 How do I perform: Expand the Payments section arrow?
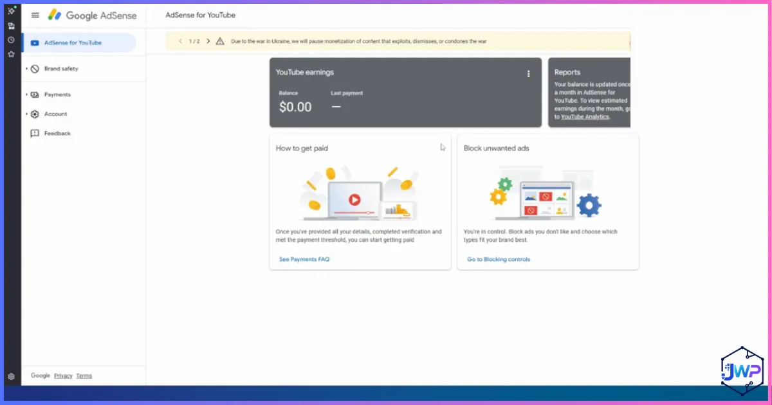pyautogui.click(x=26, y=94)
